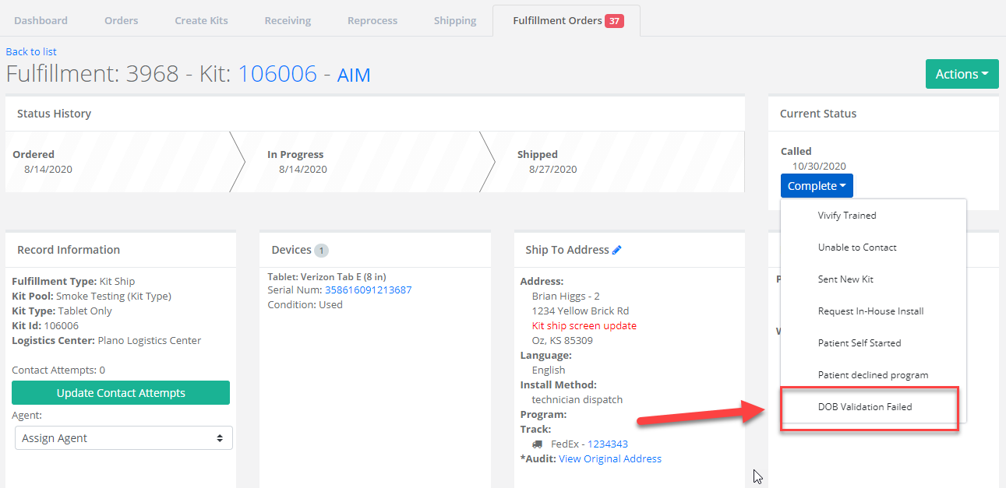The height and width of the screenshot is (488, 1006).
Task: Click View Original Address link
Action: (610, 459)
